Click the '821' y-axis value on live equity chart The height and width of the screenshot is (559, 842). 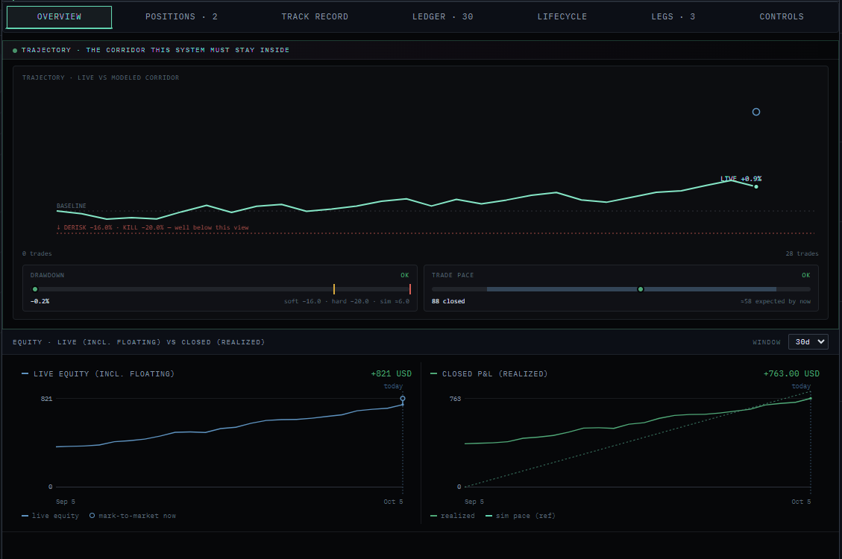(47, 399)
